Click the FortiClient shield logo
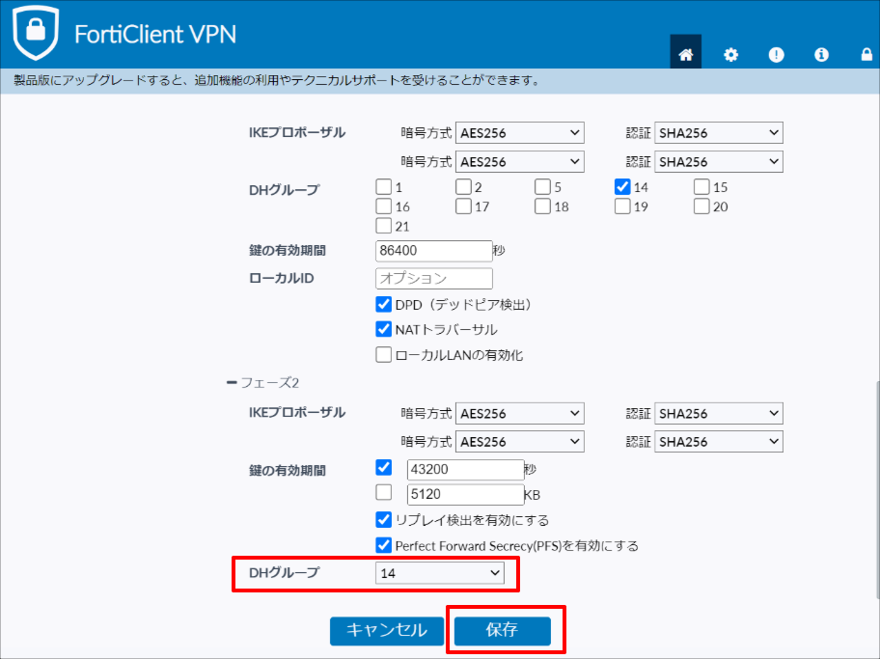880x659 pixels. click(36, 33)
